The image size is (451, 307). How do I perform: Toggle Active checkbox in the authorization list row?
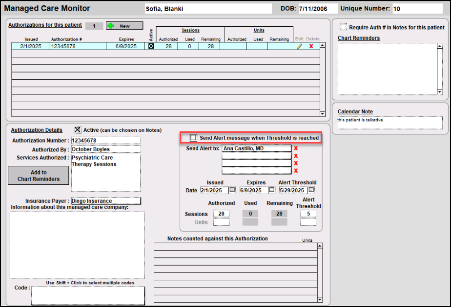151,46
